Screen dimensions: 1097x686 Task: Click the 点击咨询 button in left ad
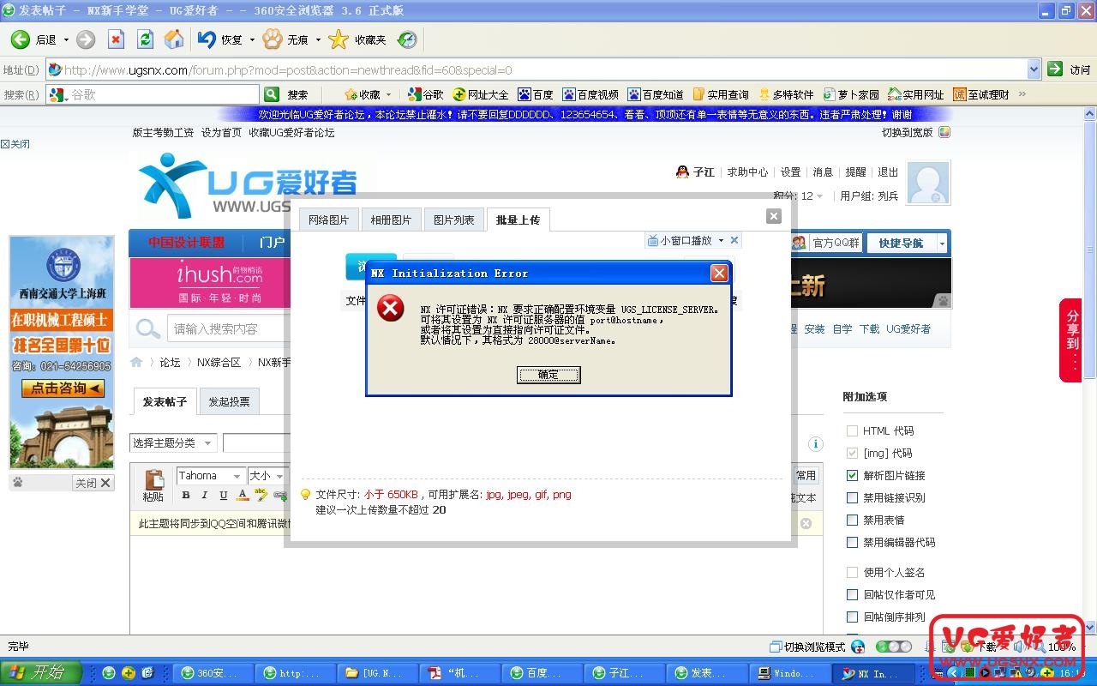63,388
